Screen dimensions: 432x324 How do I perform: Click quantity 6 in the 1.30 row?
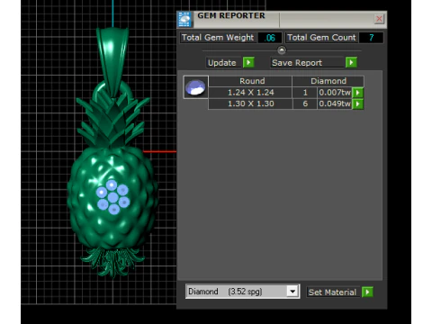click(305, 103)
